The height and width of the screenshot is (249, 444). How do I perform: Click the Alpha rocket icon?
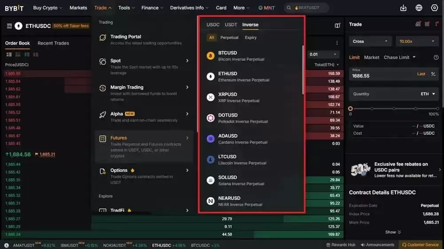pos(103,114)
